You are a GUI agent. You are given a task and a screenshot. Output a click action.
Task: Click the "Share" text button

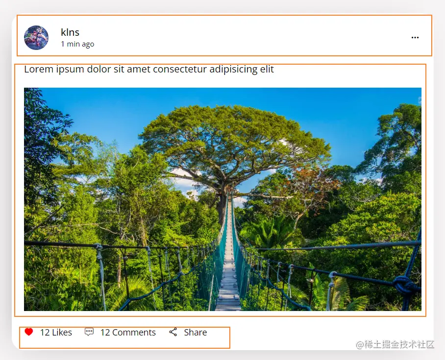point(195,332)
